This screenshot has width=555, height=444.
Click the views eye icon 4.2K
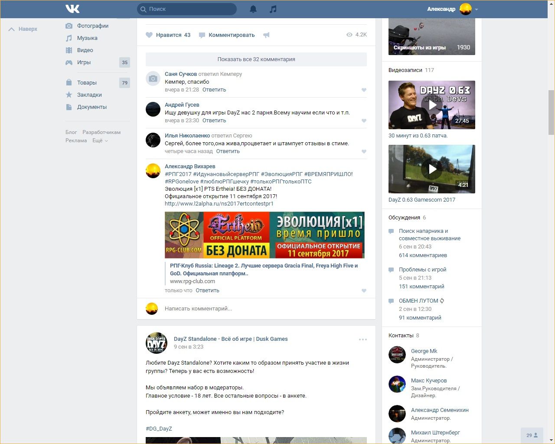349,35
